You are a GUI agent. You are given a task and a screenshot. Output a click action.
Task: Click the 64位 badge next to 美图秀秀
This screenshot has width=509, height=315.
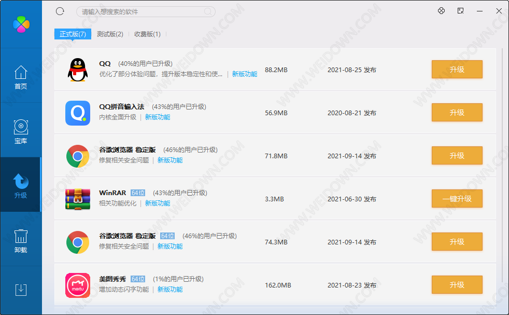click(138, 279)
